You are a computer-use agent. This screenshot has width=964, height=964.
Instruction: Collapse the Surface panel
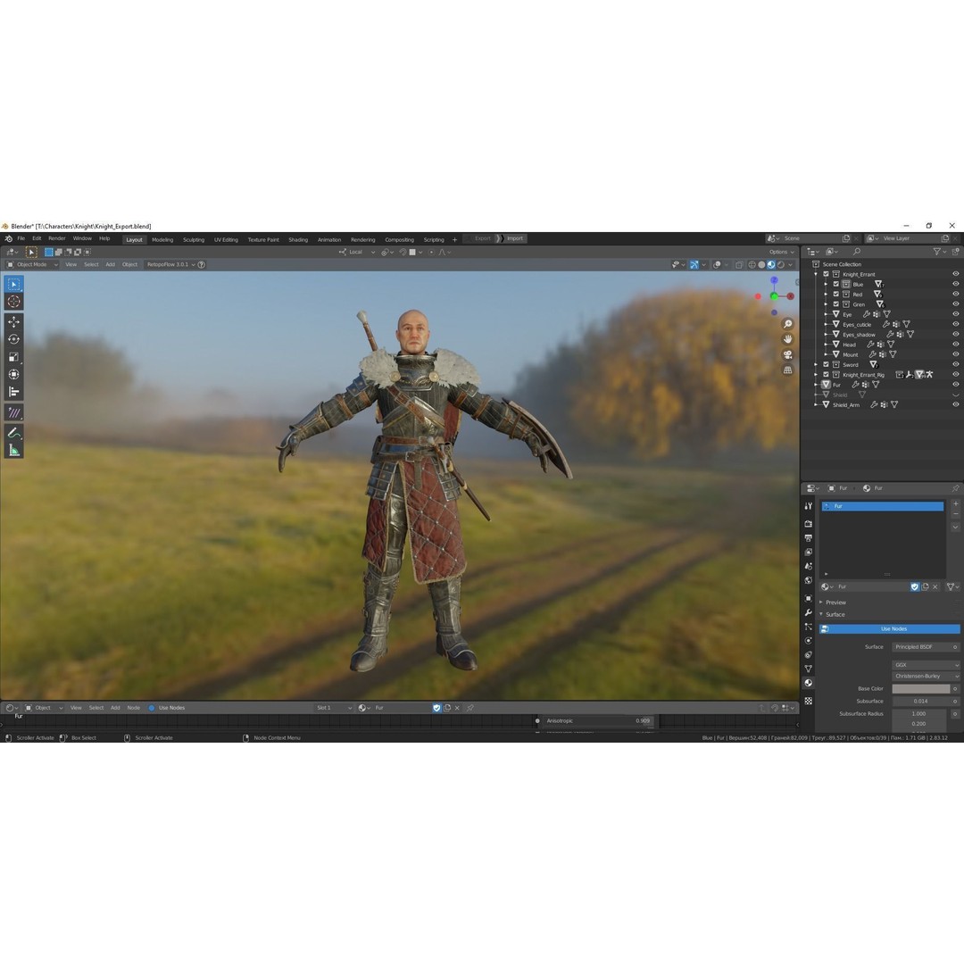point(821,614)
